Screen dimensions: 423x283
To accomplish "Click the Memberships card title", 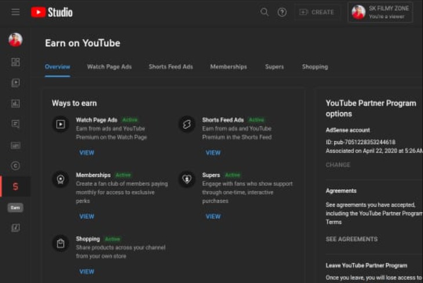I will coord(93,175).
